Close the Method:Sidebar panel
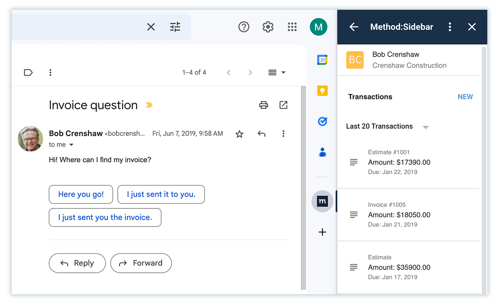 (472, 27)
